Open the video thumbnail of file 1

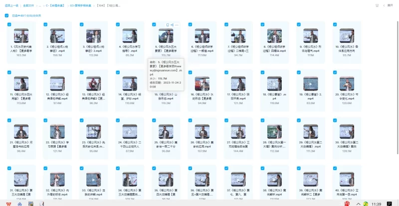pos(21,36)
